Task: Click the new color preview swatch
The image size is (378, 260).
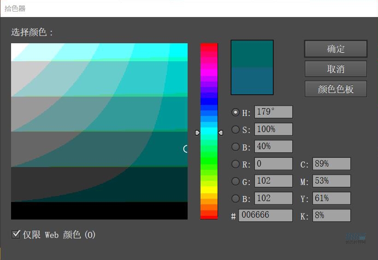Action: coord(252,54)
